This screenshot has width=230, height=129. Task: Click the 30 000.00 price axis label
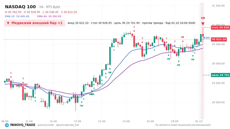coord(218,64)
